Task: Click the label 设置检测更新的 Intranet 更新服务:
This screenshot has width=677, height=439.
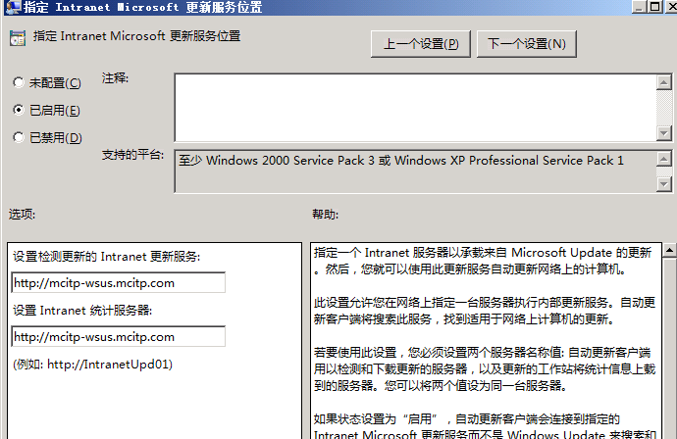Action: coord(107,257)
